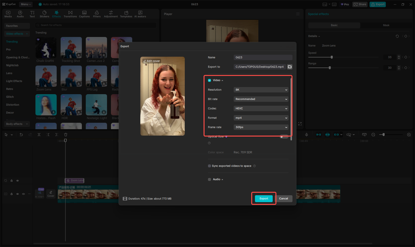
Task: Click the microphone record voiceover icon
Action: tap(306, 134)
